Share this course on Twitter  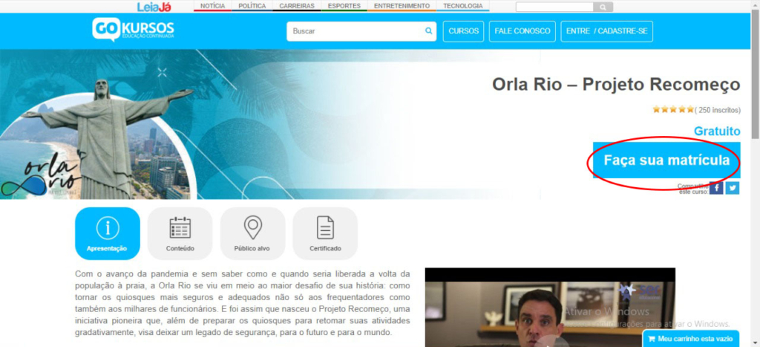coord(733,188)
